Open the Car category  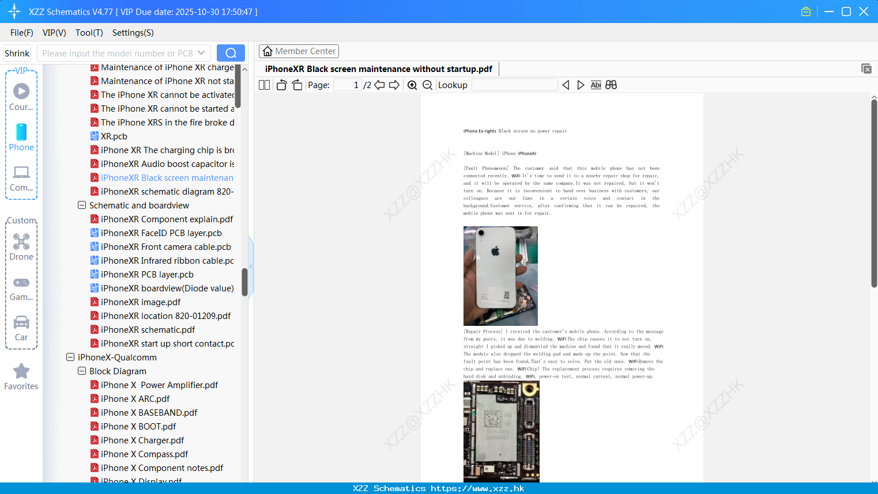(x=21, y=328)
